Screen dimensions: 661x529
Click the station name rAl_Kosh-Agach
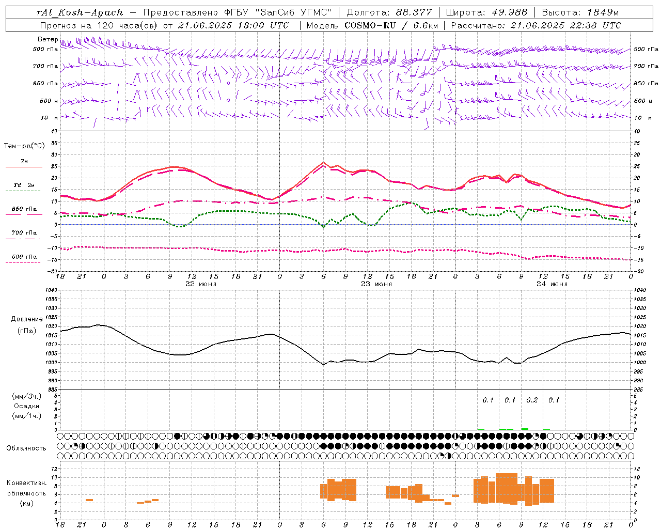[x=80, y=12]
